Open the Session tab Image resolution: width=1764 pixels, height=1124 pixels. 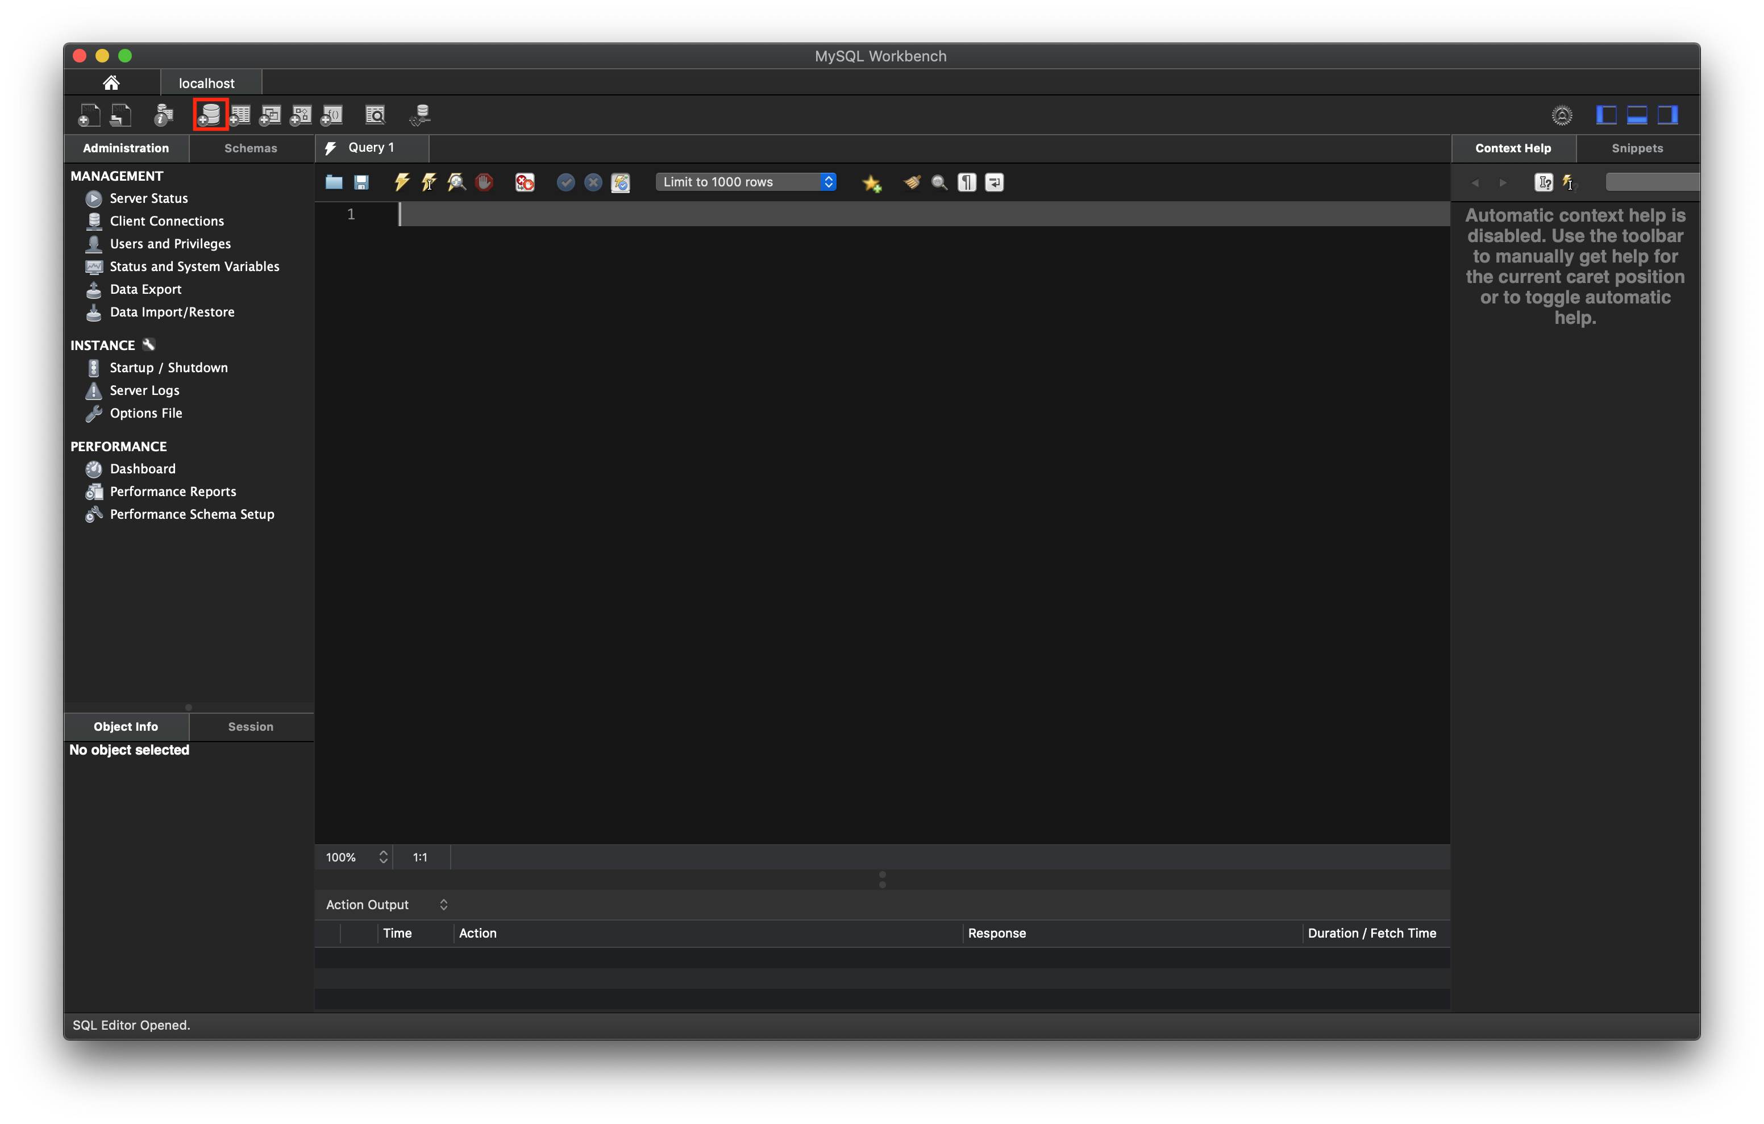coord(251,726)
